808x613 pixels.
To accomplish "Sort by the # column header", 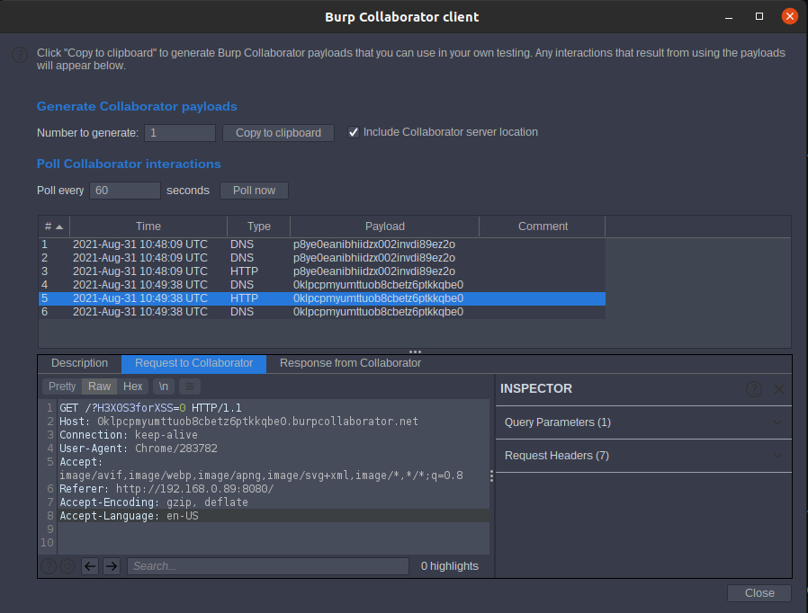I will [x=54, y=227].
